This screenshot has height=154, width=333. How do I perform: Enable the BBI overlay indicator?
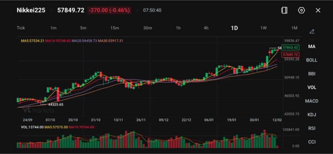point(312,74)
